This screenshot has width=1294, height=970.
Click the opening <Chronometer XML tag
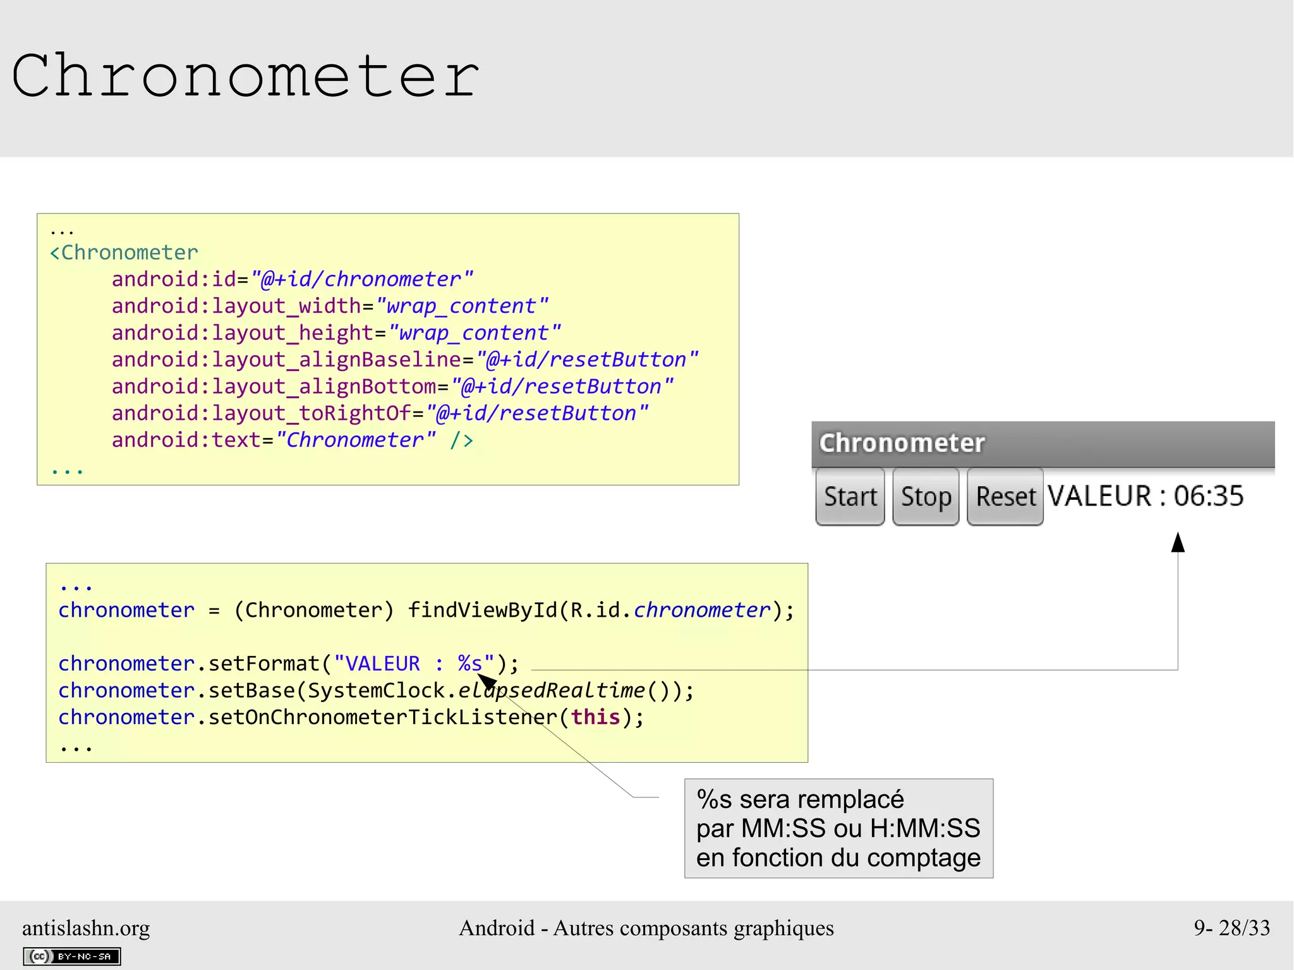point(124,253)
